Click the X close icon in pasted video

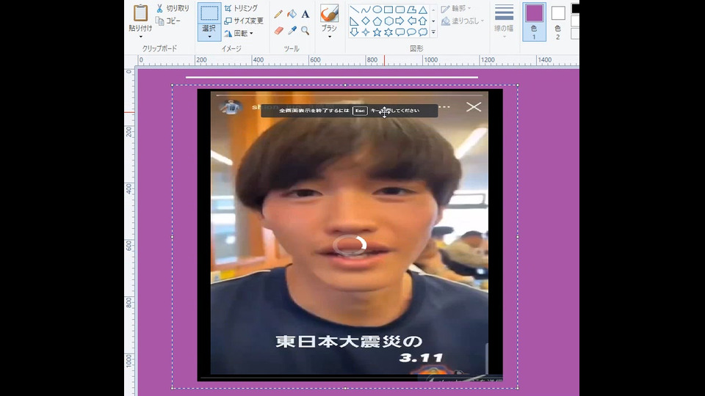[x=474, y=107]
